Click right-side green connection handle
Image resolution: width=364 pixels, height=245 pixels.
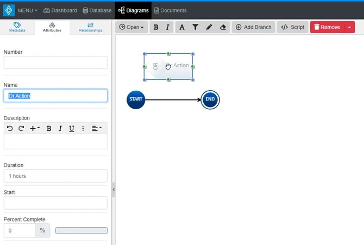point(193,67)
